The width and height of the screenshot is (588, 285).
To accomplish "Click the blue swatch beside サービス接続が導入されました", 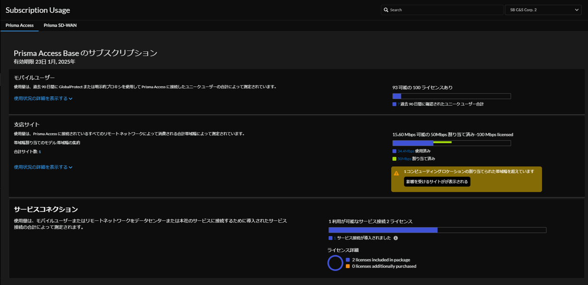I will [x=331, y=238].
